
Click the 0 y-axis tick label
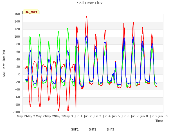pyautogui.click(x=19, y=74)
